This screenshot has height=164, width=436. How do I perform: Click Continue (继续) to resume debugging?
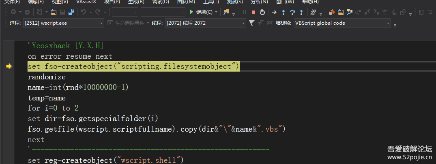[x=200, y=12]
